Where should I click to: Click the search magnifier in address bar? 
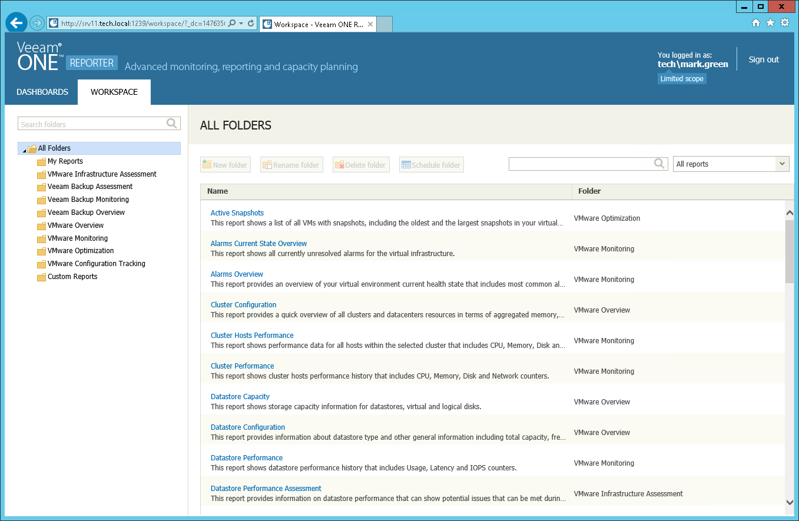tap(231, 24)
